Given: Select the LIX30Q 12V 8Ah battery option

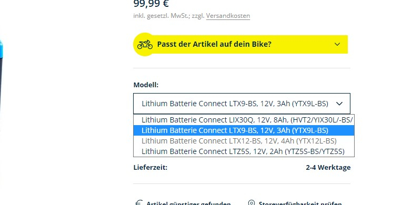Looking at the screenshot, I should (x=244, y=120).
